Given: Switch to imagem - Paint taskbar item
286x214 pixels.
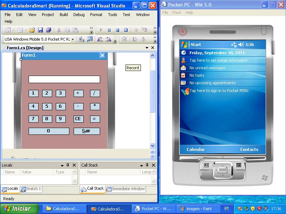Looking at the screenshot, I should click(x=198, y=209).
